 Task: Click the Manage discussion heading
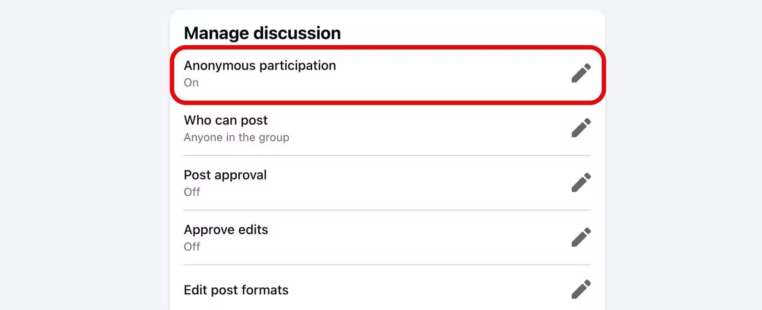point(262,33)
